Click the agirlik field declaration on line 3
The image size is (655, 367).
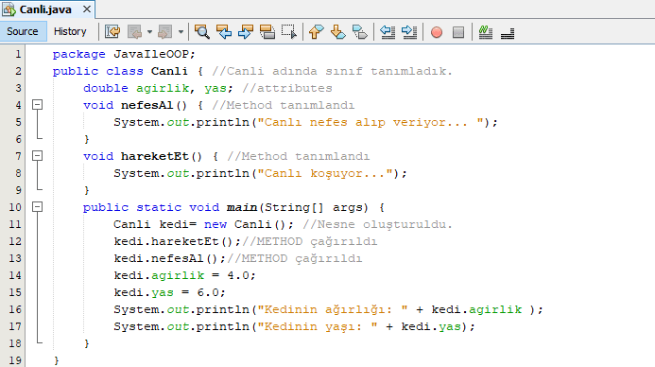pyautogui.click(x=163, y=88)
